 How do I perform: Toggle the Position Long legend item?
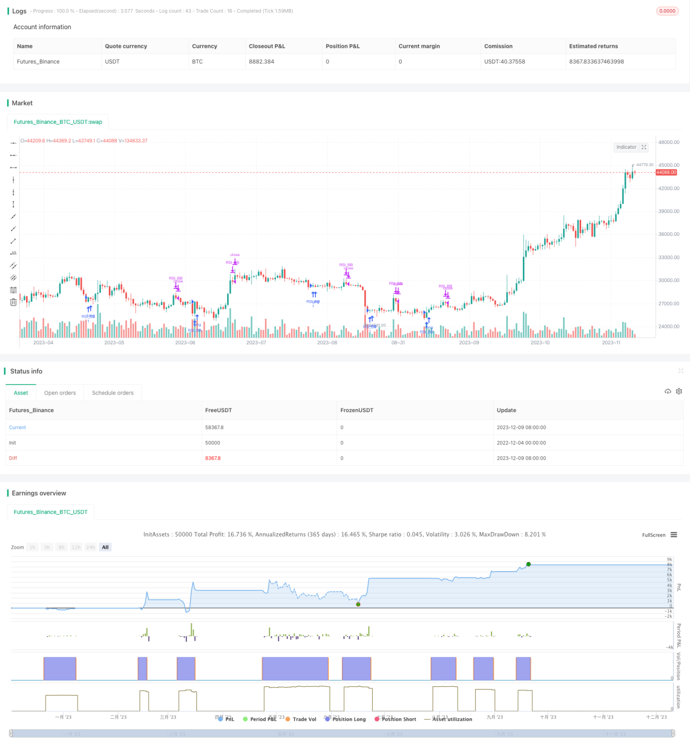click(x=345, y=719)
